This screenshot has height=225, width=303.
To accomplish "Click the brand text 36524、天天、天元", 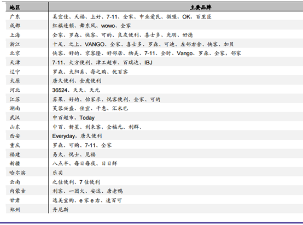I will point(76,90).
